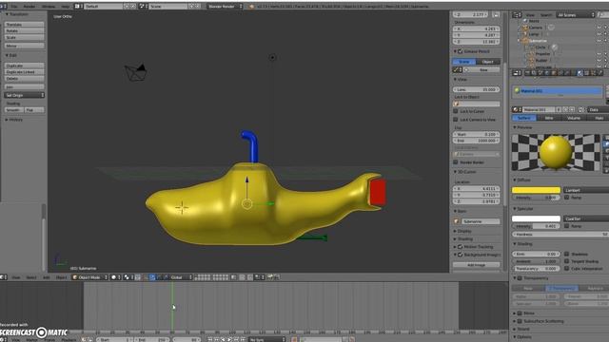Click the OpenGL render image icon

point(270,277)
